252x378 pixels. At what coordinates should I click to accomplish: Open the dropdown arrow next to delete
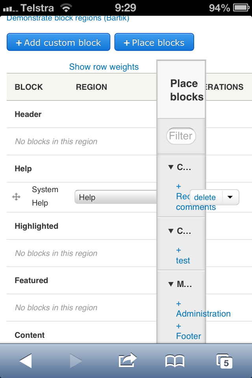(x=230, y=197)
